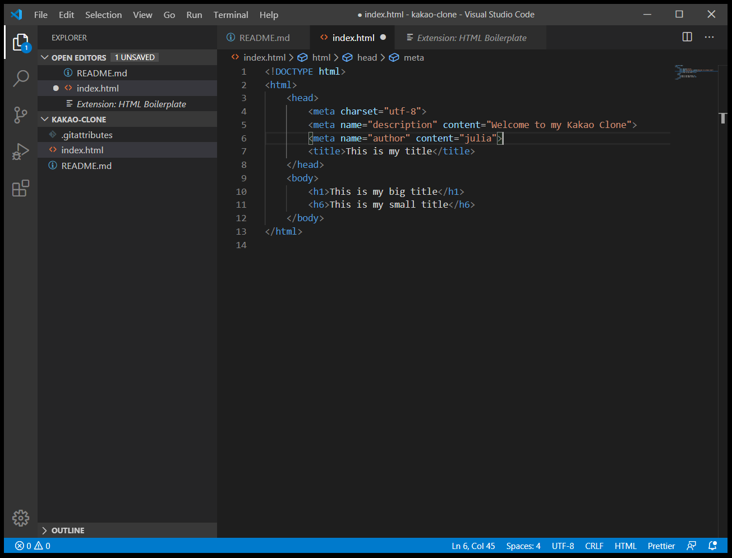Click the notifications bell icon

click(712, 546)
